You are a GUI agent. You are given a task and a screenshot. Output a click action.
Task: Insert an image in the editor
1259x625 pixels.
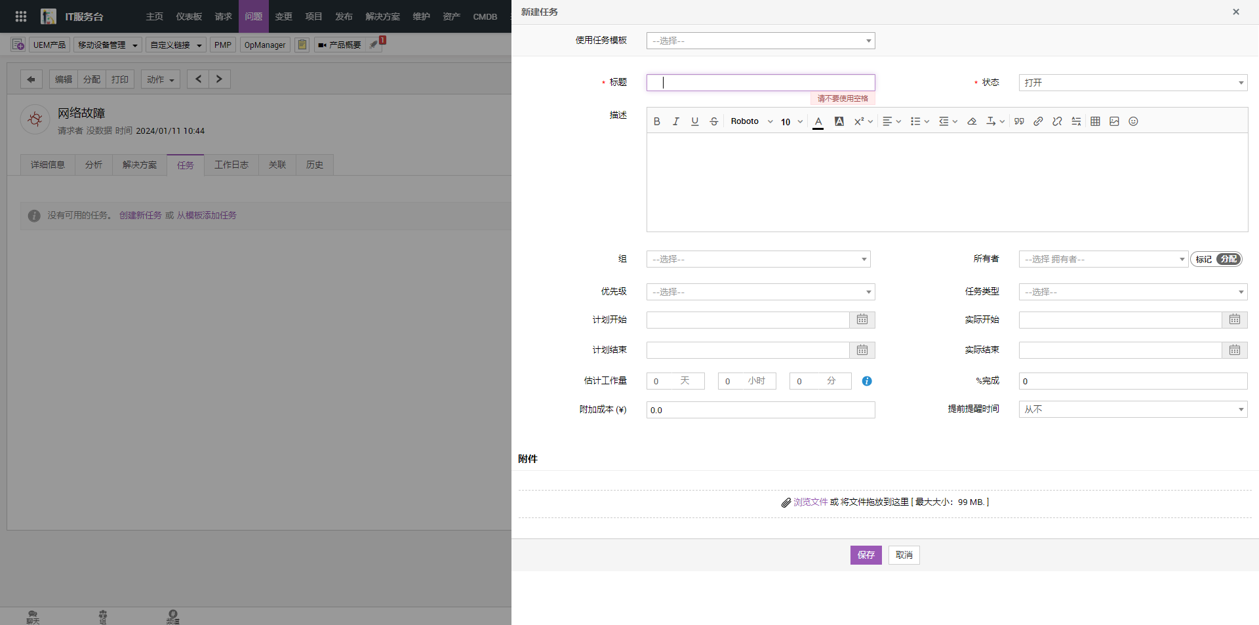click(x=1114, y=121)
